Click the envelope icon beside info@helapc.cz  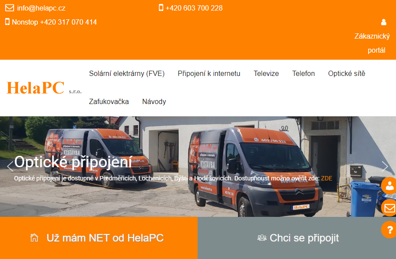pyautogui.click(x=10, y=8)
